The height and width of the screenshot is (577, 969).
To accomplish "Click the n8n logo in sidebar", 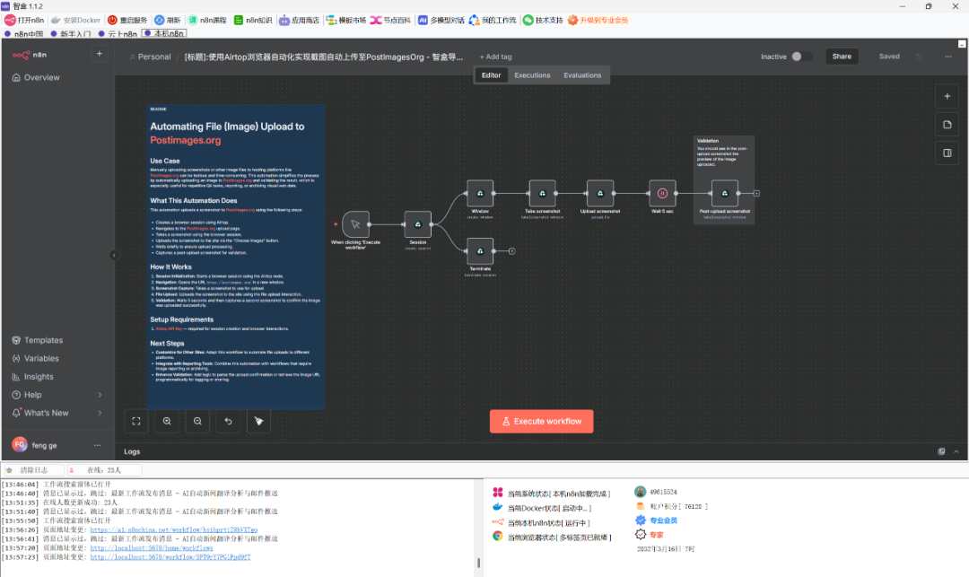I will (x=30, y=55).
